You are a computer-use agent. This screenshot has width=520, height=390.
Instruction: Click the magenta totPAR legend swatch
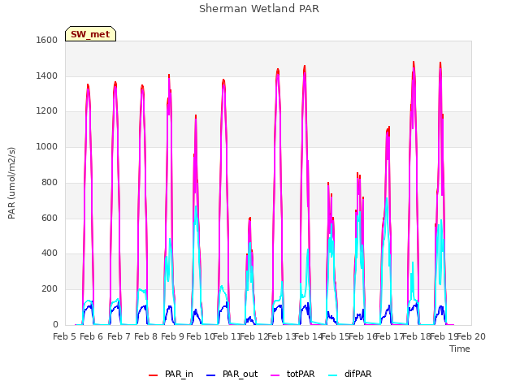click(x=275, y=375)
